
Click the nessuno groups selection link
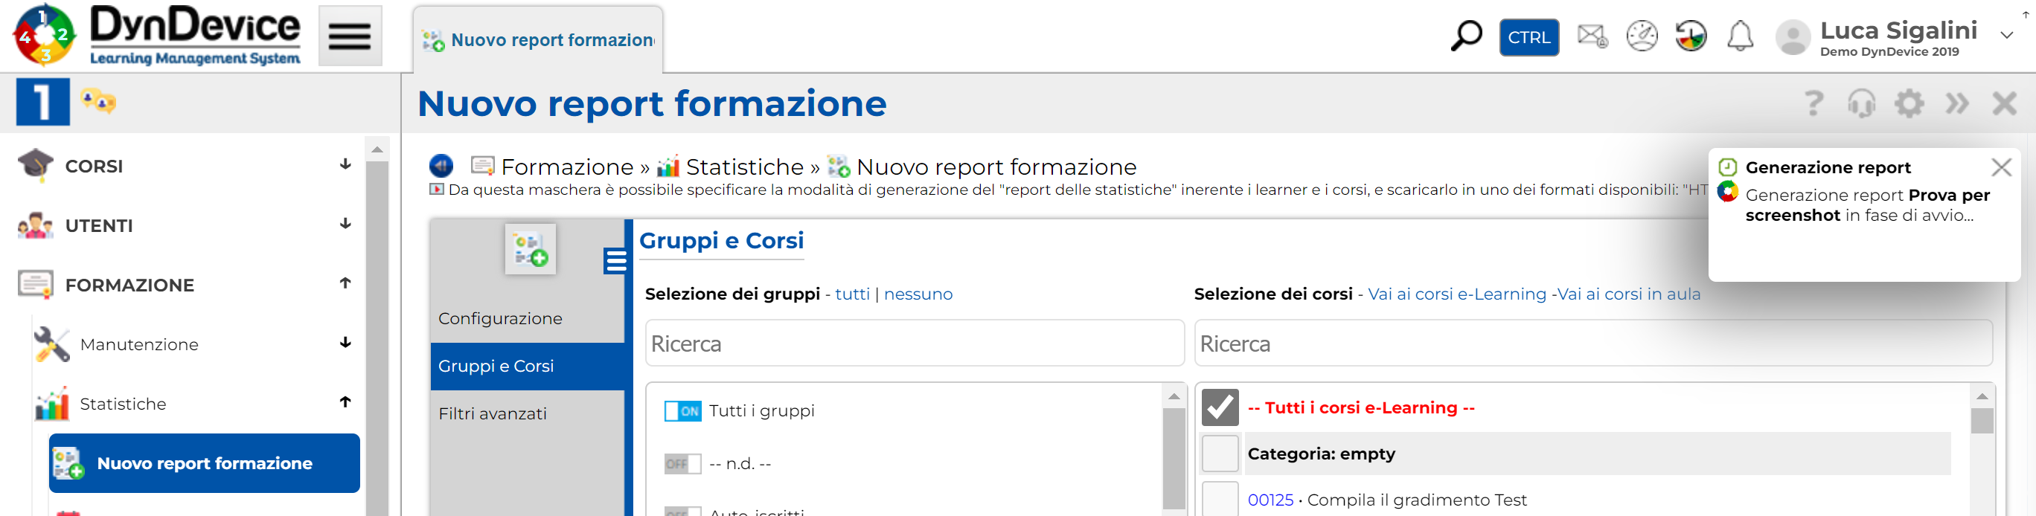918,294
